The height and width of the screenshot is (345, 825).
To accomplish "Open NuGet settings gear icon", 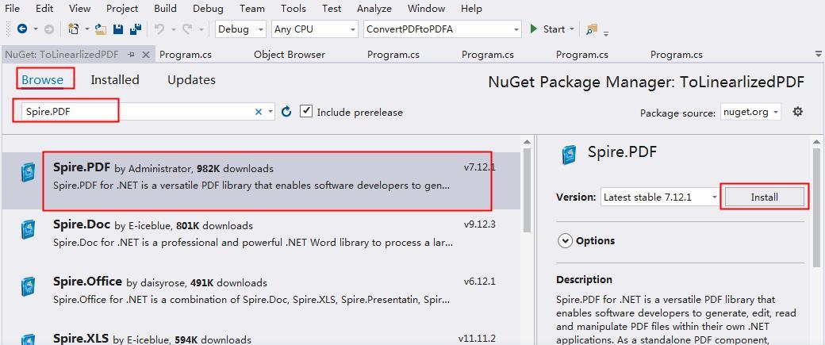I will click(797, 112).
